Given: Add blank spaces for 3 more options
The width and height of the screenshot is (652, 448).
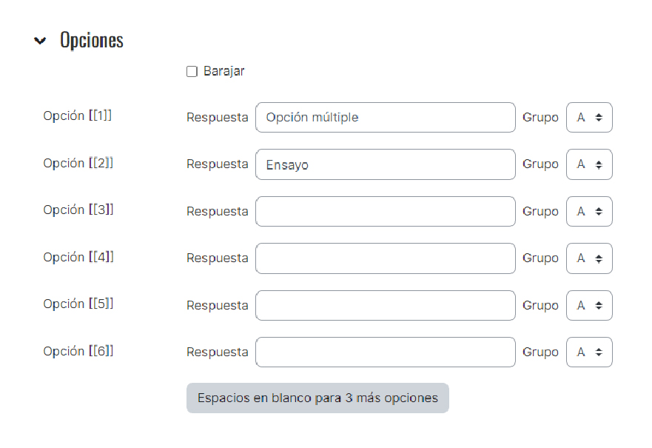Looking at the screenshot, I should click(x=317, y=398).
